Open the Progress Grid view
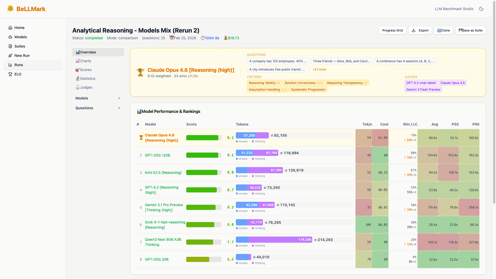The width and height of the screenshot is (496, 279). (392, 30)
